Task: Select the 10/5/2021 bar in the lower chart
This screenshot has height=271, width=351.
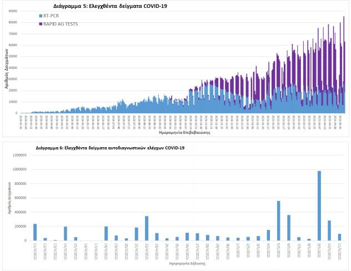Action: 329,230
